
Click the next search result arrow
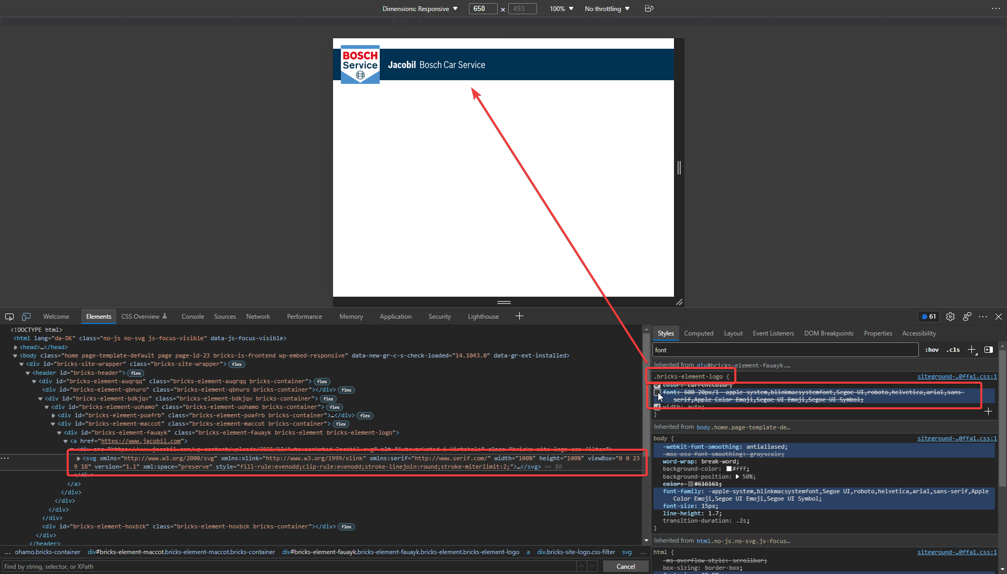click(592, 566)
